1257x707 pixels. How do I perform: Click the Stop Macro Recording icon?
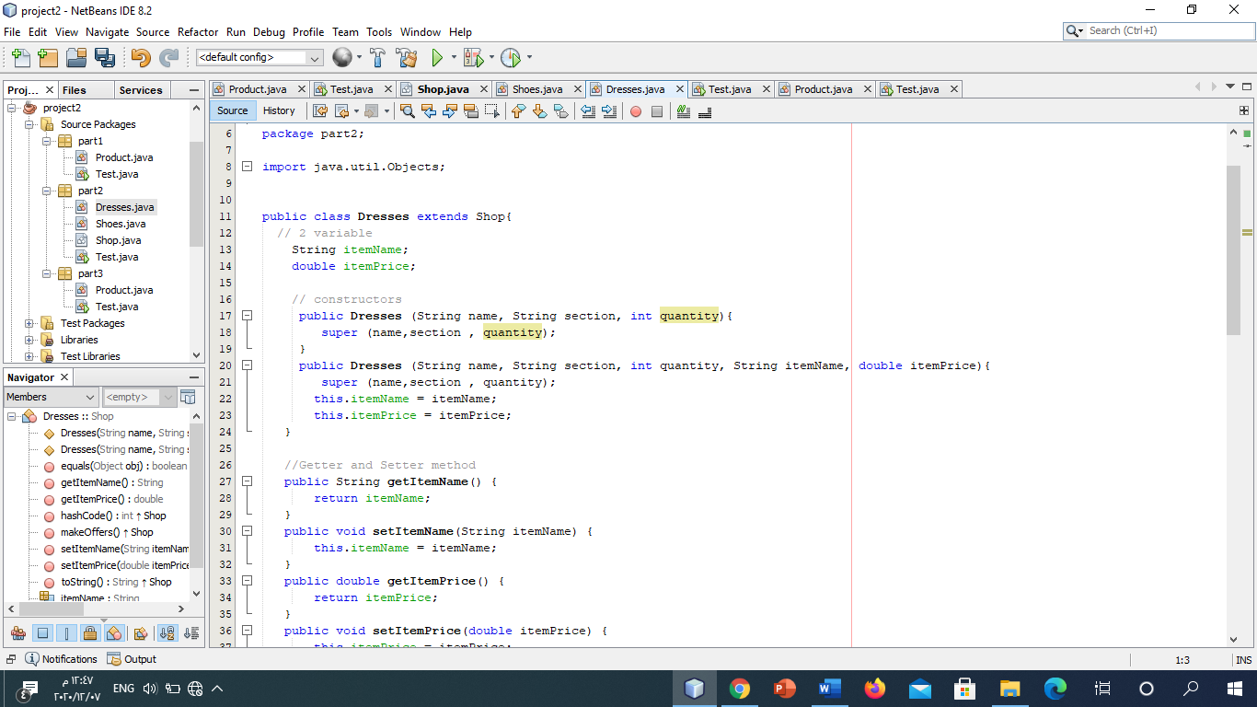tap(657, 111)
